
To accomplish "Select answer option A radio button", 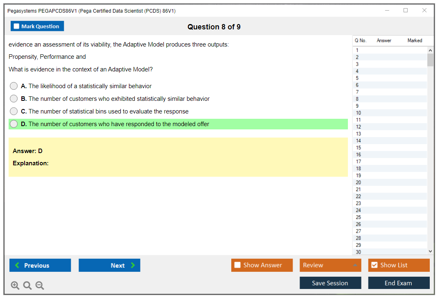I will (14, 86).
